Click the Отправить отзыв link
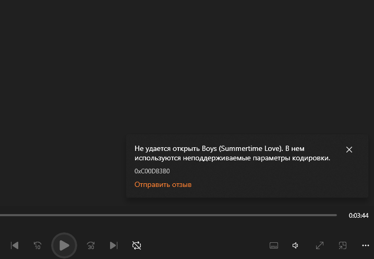The image size is (374, 259). (163, 184)
